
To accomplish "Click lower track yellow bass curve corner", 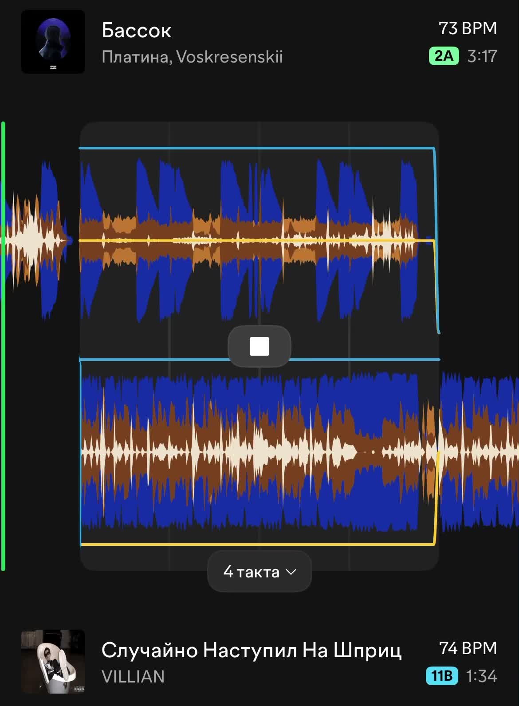I will click(x=434, y=543).
